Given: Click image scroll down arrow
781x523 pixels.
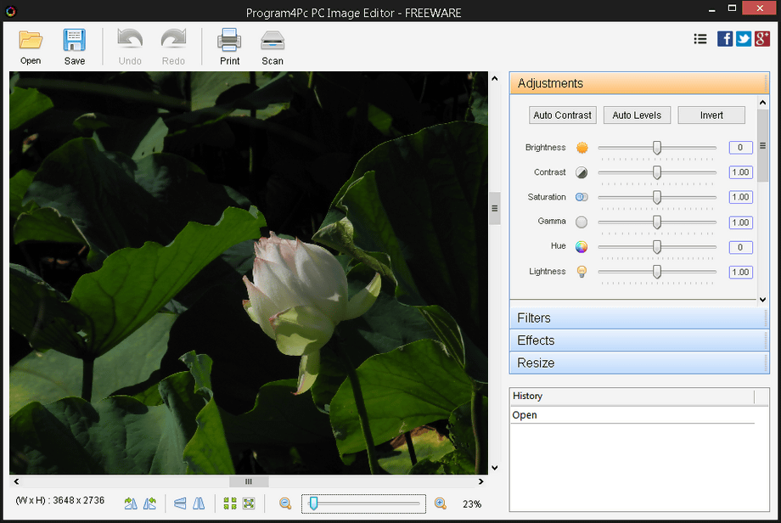Looking at the screenshot, I should pos(495,468).
